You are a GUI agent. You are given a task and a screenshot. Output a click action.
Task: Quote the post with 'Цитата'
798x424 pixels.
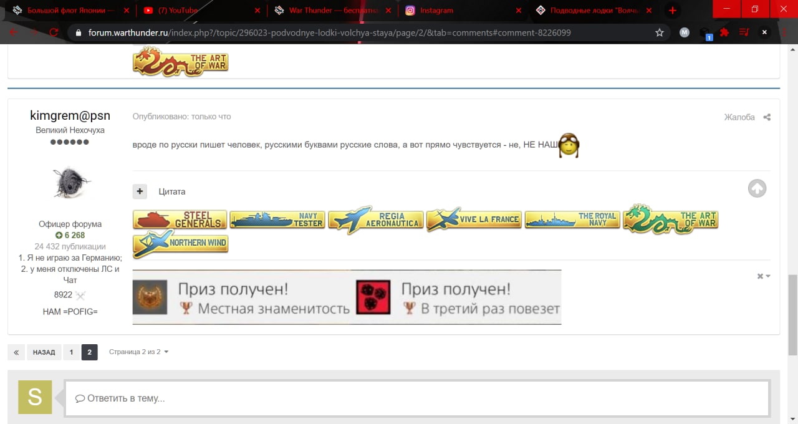[x=172, y=191]
